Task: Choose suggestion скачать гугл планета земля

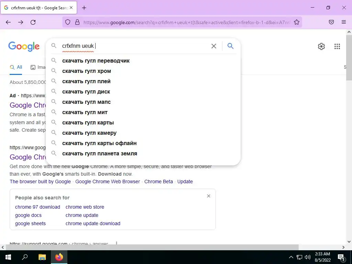Action: [x=143, y=154]
